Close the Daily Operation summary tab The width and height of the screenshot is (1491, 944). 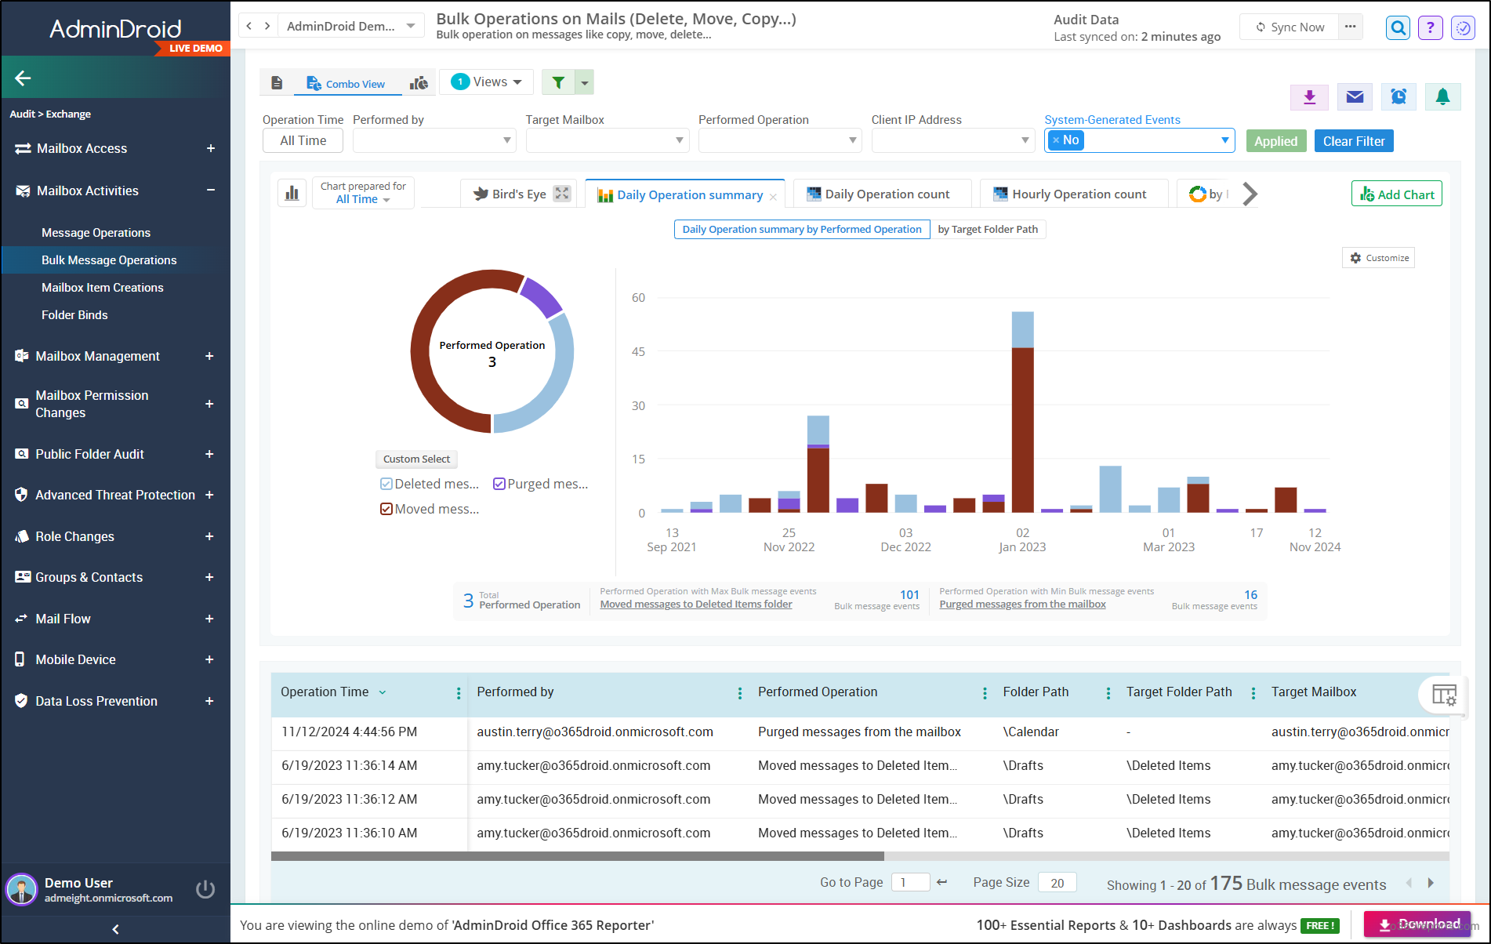tap(773, 197)
